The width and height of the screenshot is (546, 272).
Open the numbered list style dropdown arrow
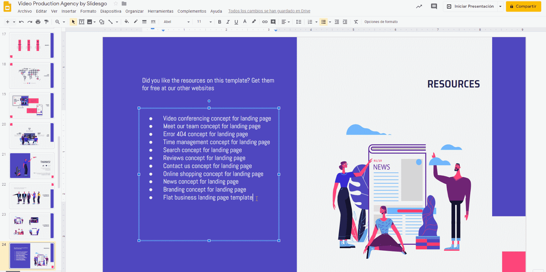(x=316, y=22)
